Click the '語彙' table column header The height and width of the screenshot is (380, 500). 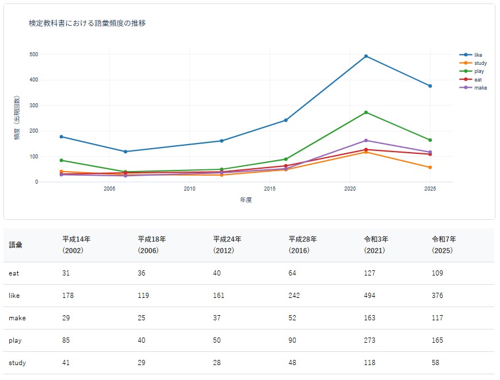[x=15, y=245]
